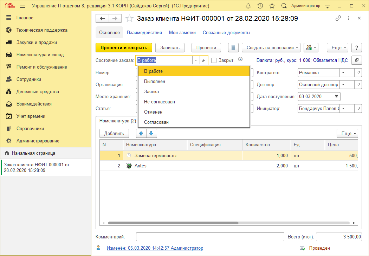Open the document report list icon
This screenshot has width=369, height=256.
[x=233, y=47]
